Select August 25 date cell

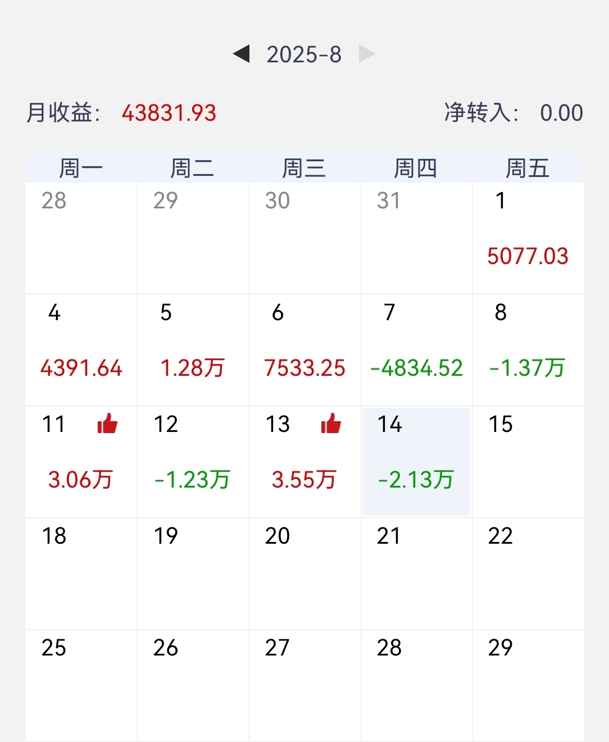81,685
